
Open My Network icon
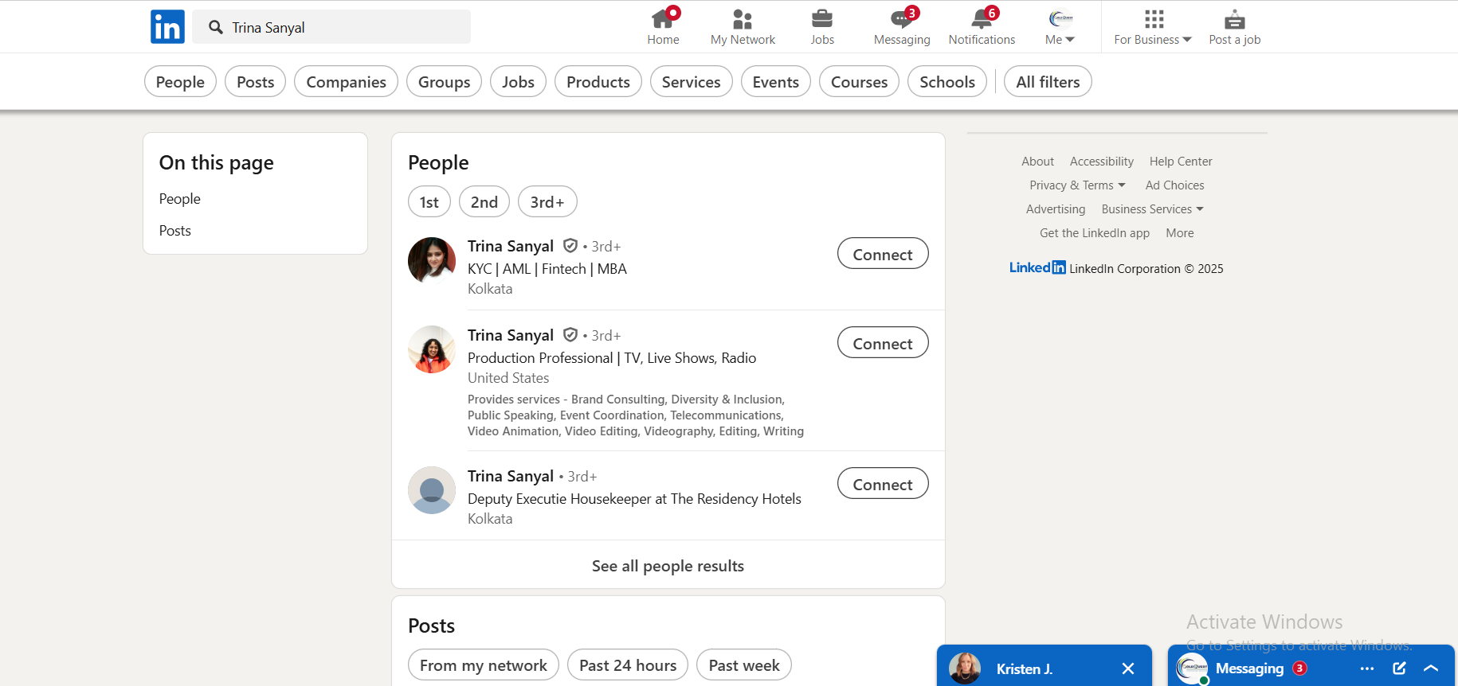(x=742, y=19)
